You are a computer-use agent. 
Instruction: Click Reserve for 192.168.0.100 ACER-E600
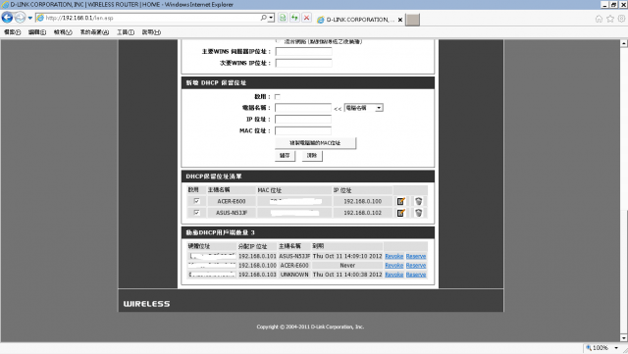416,266
